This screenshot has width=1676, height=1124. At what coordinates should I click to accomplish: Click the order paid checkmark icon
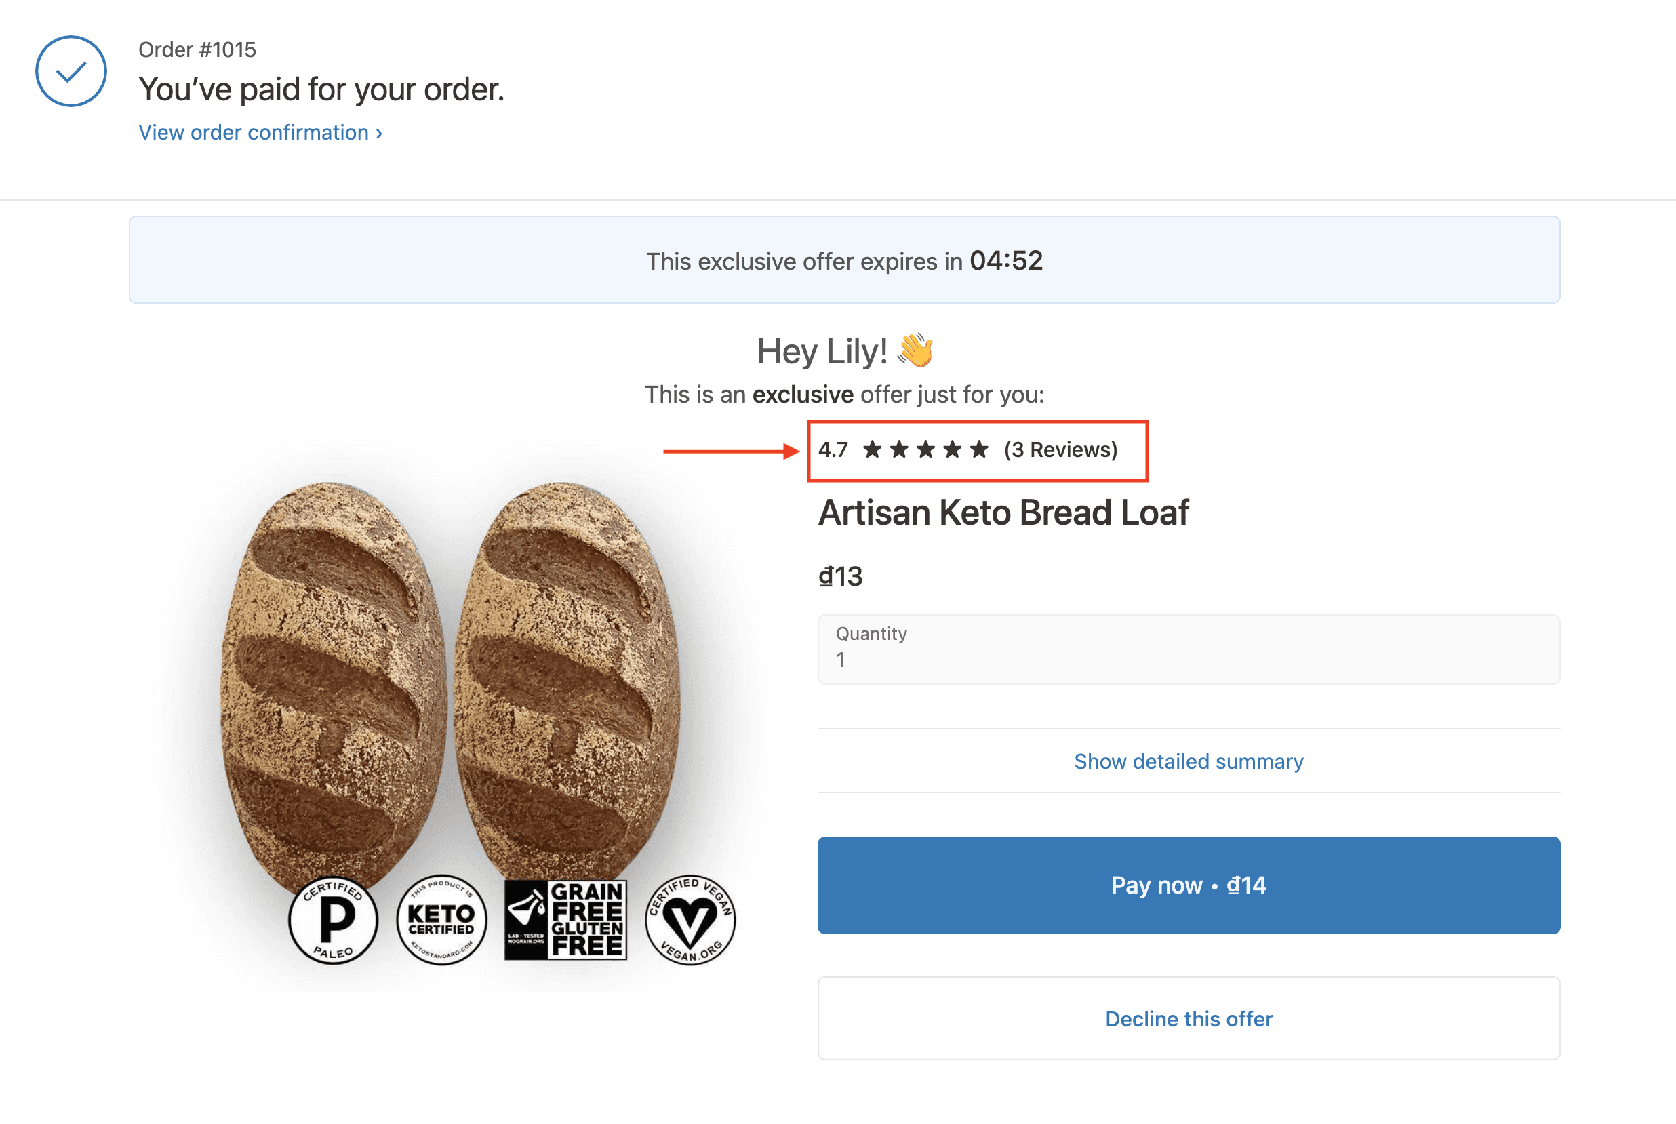tap(71, 72)
